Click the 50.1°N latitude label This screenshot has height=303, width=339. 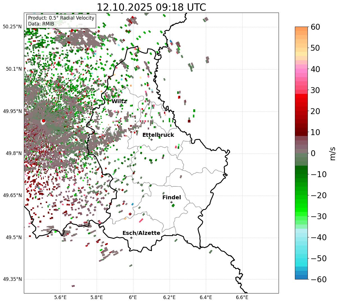click(14, 69)
